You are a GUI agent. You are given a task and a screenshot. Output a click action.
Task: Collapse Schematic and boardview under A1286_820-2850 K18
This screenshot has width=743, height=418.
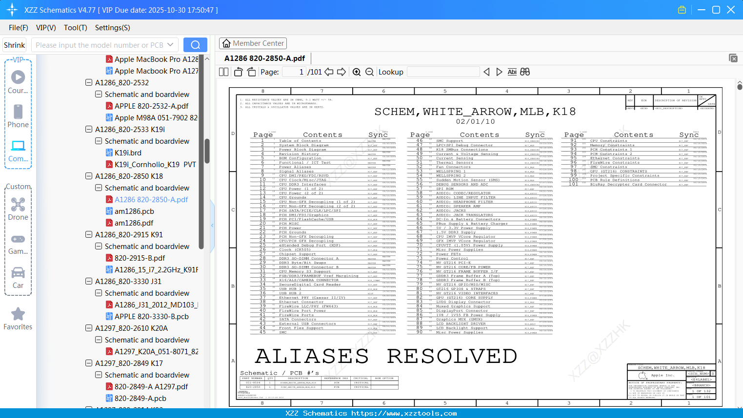pyautogui.click(x=99, y=188)
